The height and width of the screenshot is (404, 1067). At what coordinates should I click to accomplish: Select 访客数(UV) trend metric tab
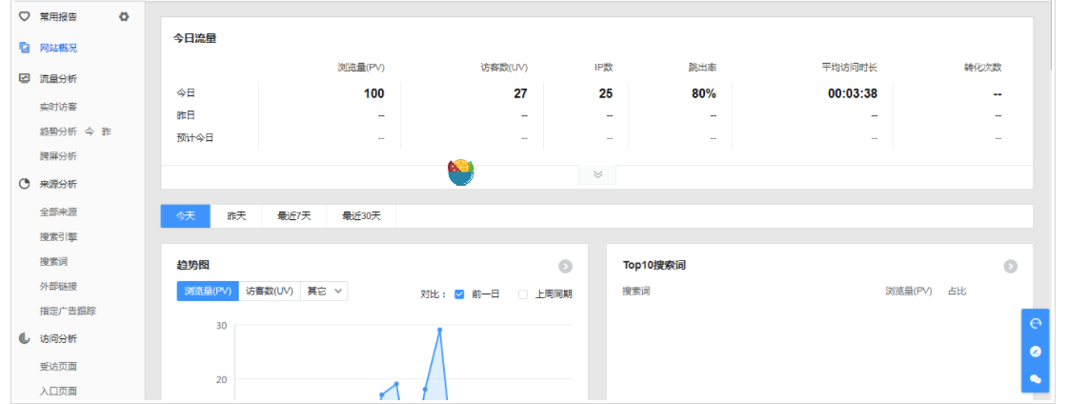[270, 292]
